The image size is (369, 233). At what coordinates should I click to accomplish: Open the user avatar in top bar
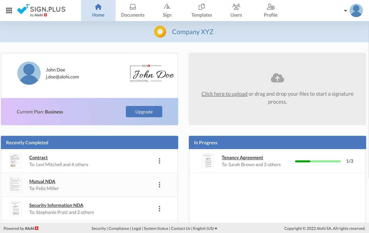(356, 11)
